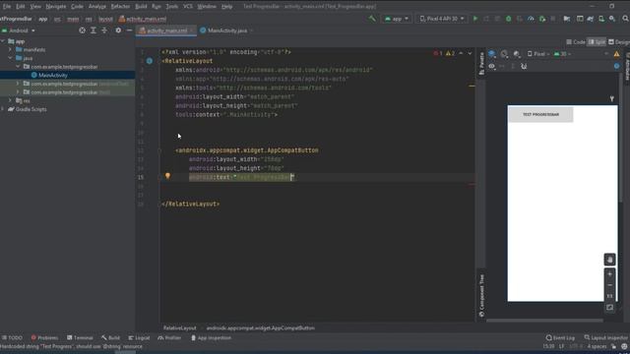
Task: Run the app with green play button
Action: [x=475, y=19]
